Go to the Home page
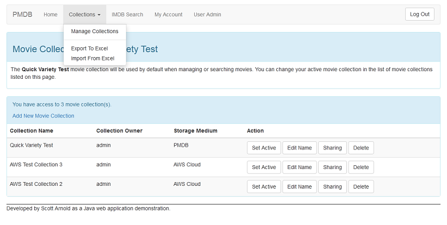The width and height of the screenshot is (447, 225). tap(51, 15)
